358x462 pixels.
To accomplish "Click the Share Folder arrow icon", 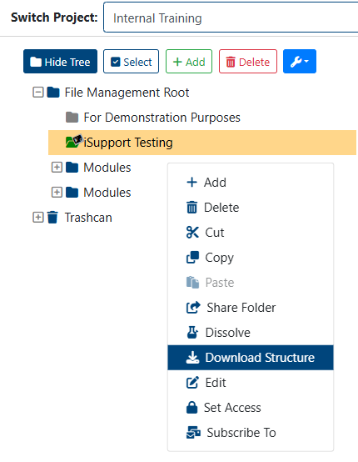I will click(193, 308).
